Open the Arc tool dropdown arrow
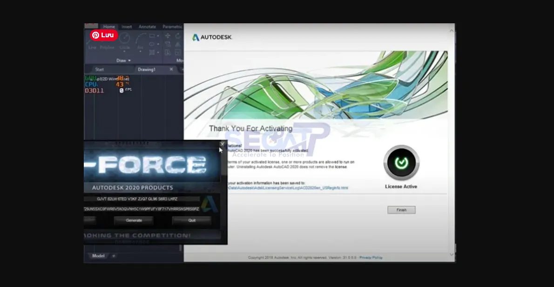The width and height of the screenshot is (554, 287). [140, 51]
